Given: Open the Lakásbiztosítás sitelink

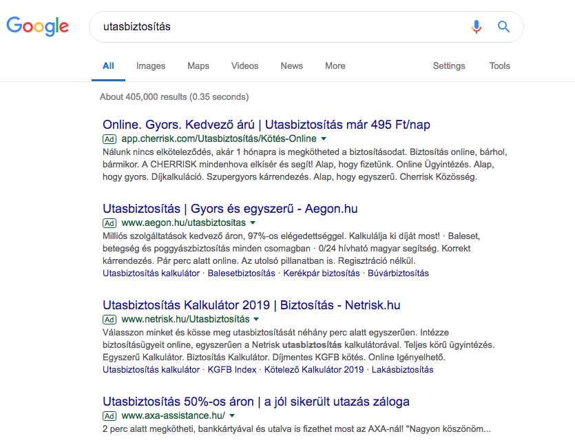Looking at the screenshot, I should pyautogui.click(x=402, y=370).
